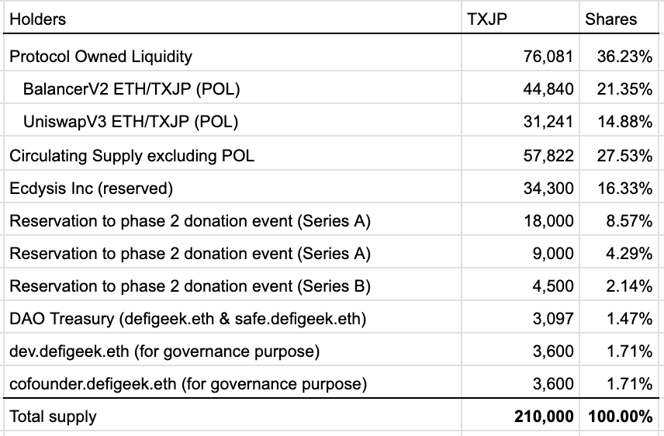Select the TXJP column header
664x436 pixels.
pos(487,19)
